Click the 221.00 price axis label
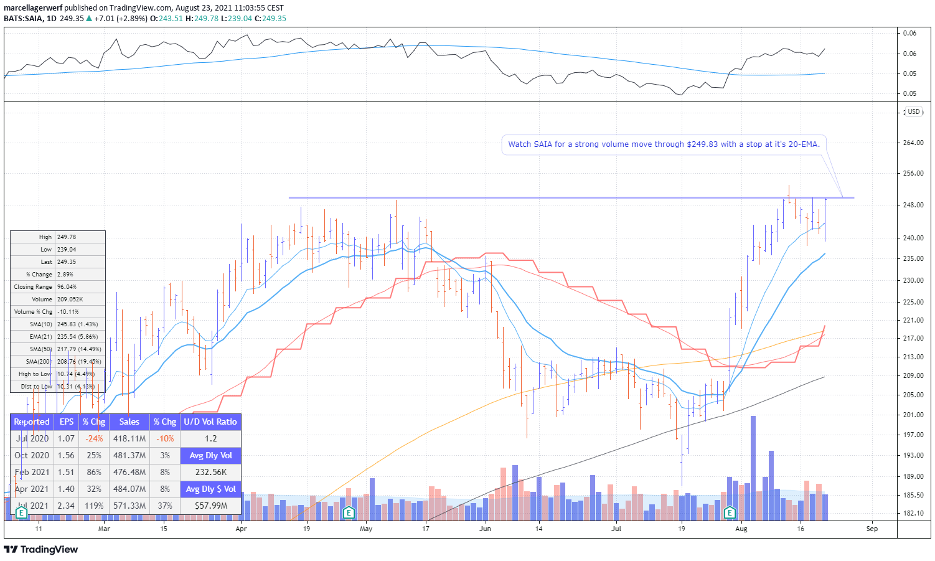935x561 pixels. coord(913,320)
